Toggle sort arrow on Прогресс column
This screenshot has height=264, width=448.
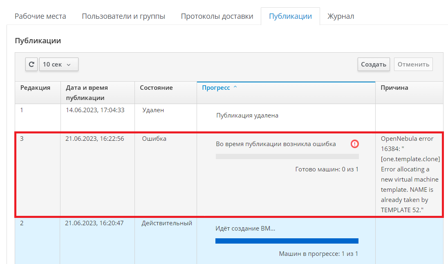coord(235,88)
